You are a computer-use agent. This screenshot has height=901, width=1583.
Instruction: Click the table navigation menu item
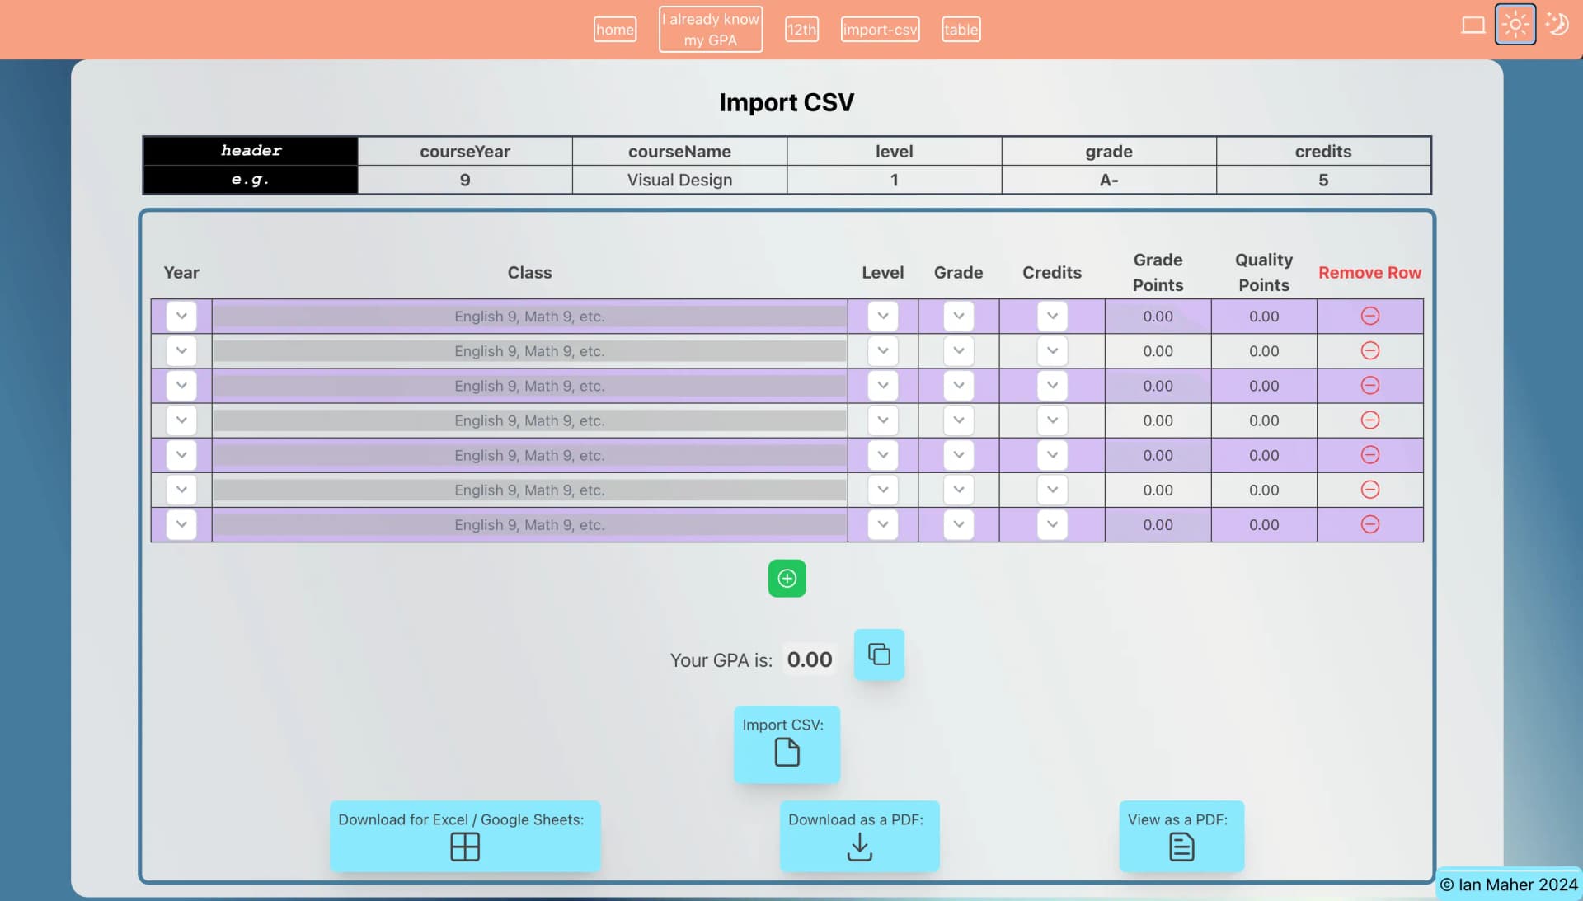(959, 30)
